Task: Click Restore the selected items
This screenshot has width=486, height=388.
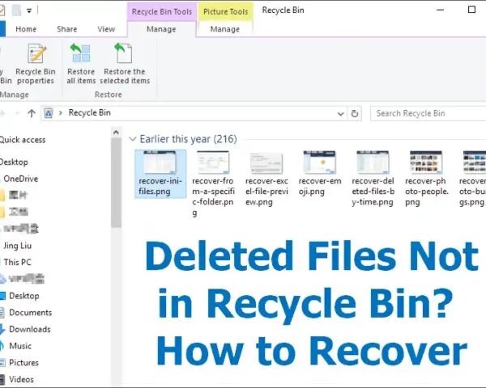Action: pyautogui.click(x=125, y=64)
